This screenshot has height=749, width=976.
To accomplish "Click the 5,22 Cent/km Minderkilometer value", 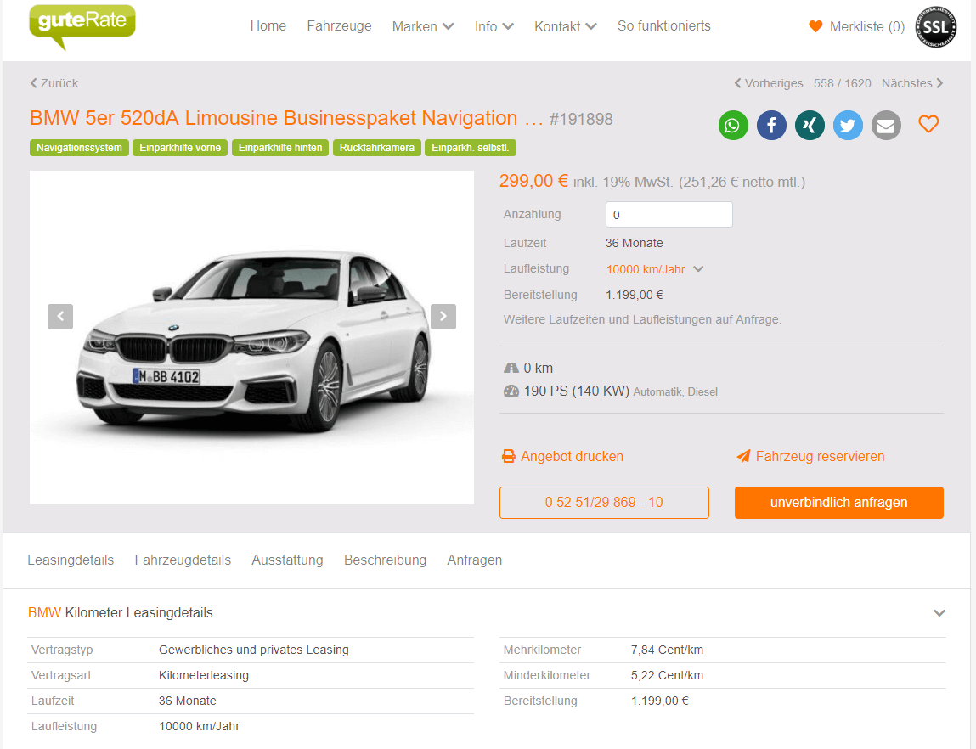I will pyautogui.click(x=667, y=676).
